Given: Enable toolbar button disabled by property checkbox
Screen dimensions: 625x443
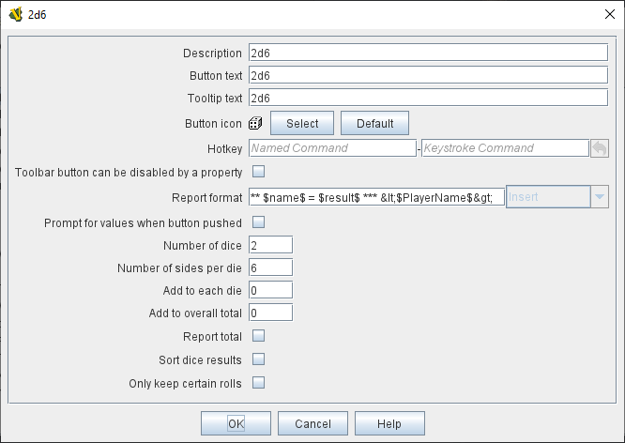Looking at the screenshot, I should click(259, 172).
